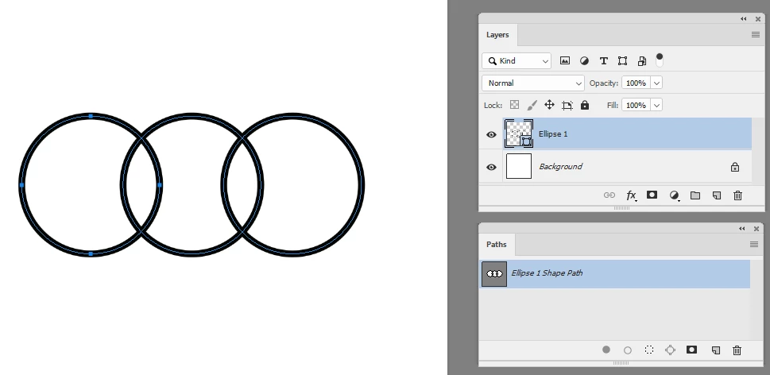Open the Paths panel menu
This screenshot has height=375, width=770.
point(754,245)
